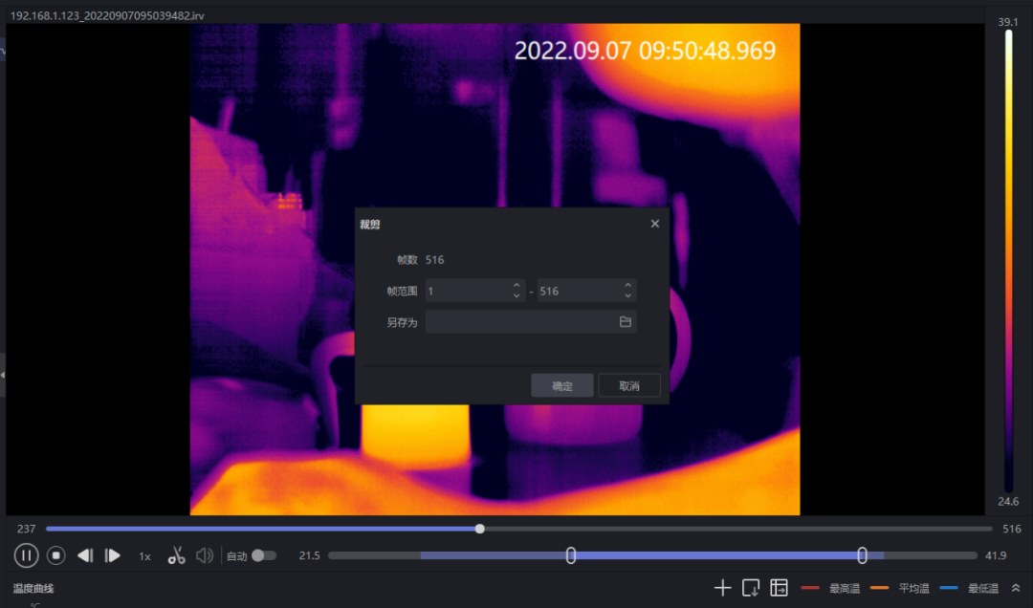Increment the start frame with the up arrow

click(x=516, y=285)
